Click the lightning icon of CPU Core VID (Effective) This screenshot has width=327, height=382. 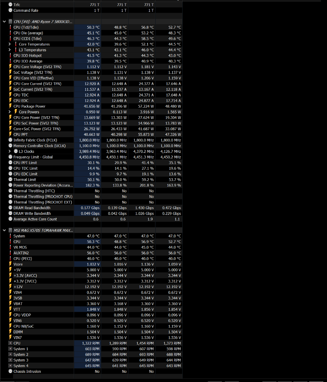[11, 78]
